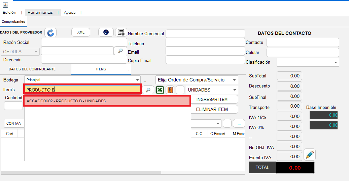Click the Copia Email input field

point(205,60)
